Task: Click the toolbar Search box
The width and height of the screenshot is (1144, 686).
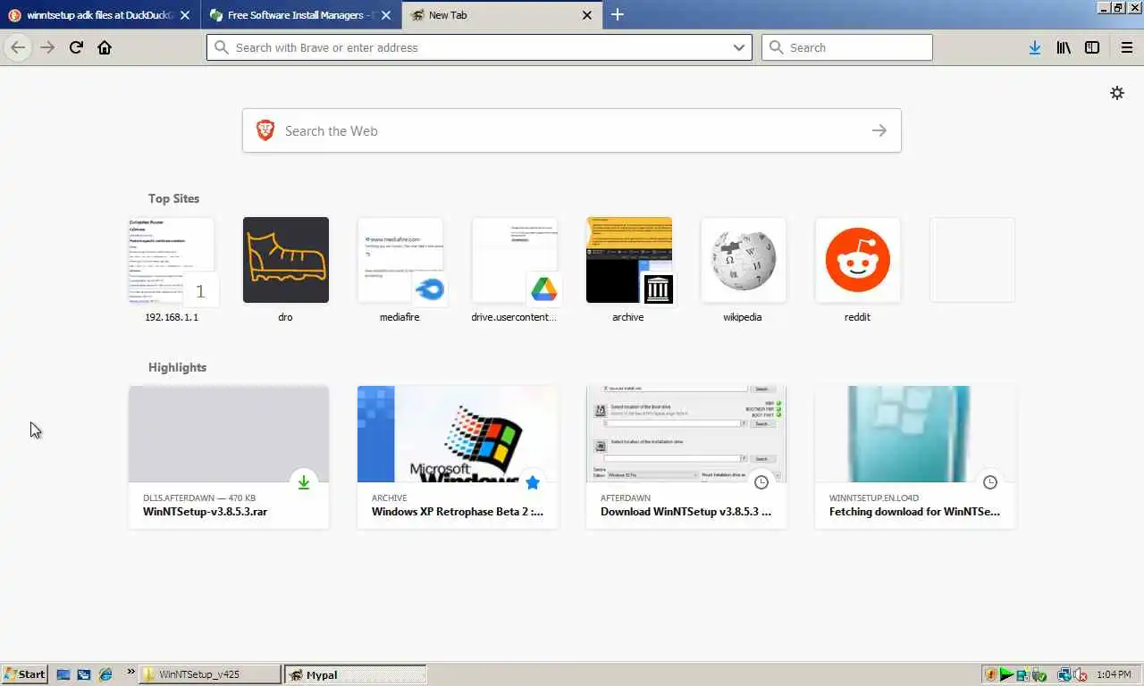Action: point(846,47)
